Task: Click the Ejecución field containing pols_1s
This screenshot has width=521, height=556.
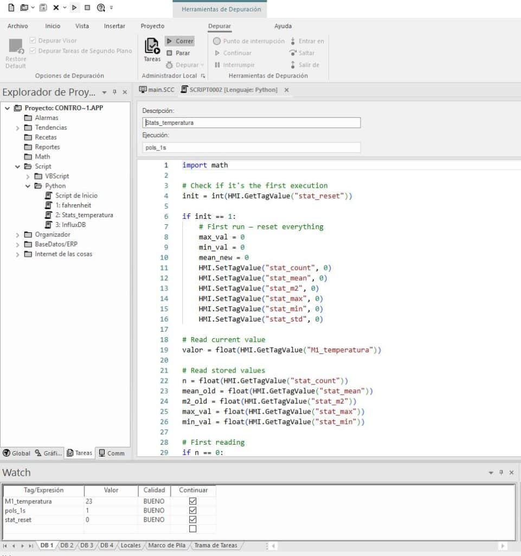Action: [252, 148]
